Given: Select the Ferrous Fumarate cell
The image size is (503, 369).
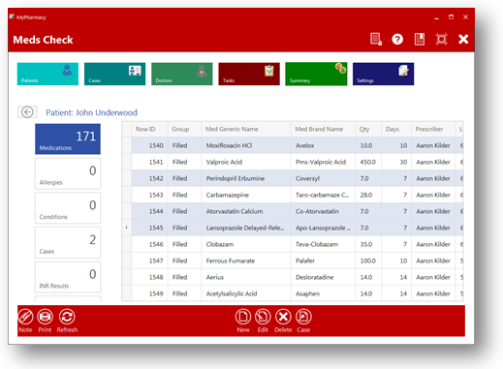Looking at the screenshot, I should [x=246, y=261].
